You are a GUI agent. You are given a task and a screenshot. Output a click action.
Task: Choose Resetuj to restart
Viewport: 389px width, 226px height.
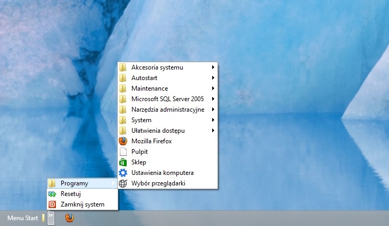click(x=82, y=194)
